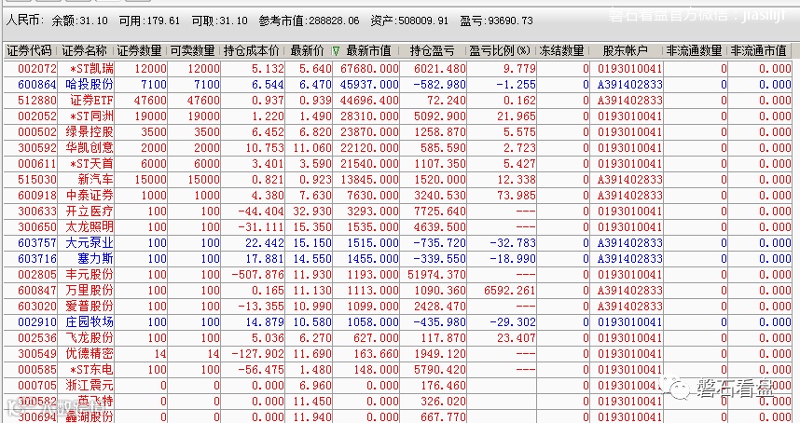Select *ST东电 stock name

91,368
